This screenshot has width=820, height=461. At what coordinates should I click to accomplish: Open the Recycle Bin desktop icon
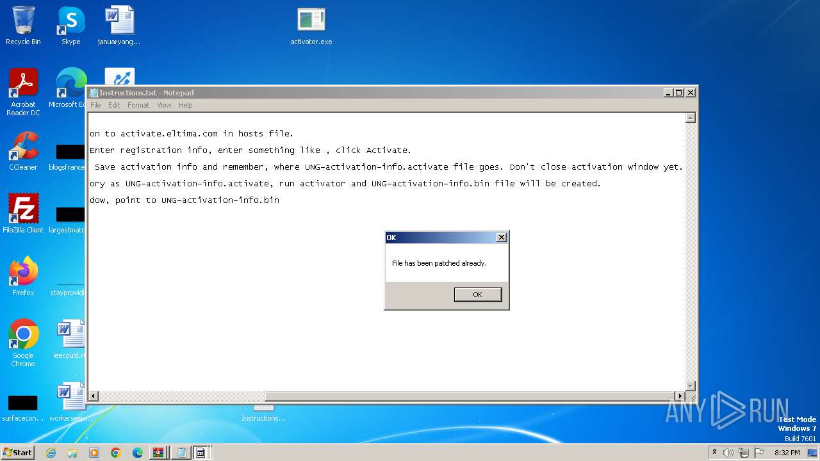pyautogui.click(x=23, y=26)
